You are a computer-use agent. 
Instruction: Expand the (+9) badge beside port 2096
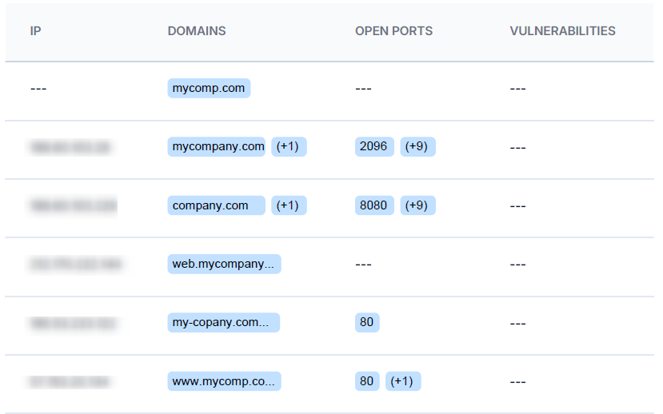(x=417, y=146)
